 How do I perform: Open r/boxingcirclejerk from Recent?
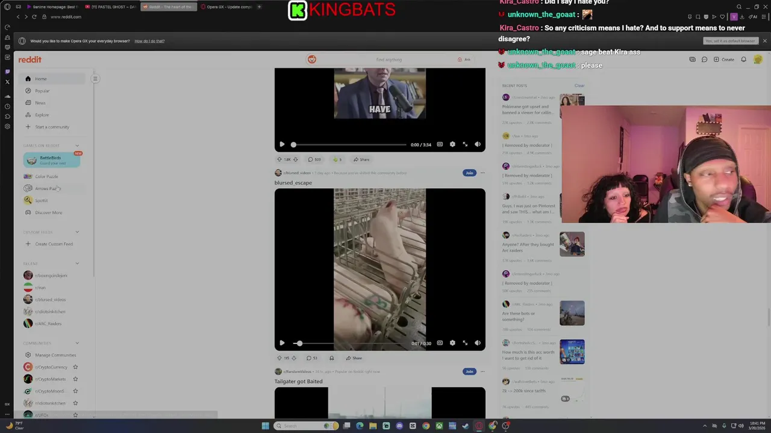pos(52,275)
